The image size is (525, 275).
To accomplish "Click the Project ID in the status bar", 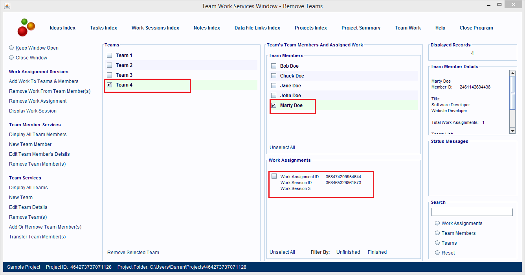I will click(79, 267).
